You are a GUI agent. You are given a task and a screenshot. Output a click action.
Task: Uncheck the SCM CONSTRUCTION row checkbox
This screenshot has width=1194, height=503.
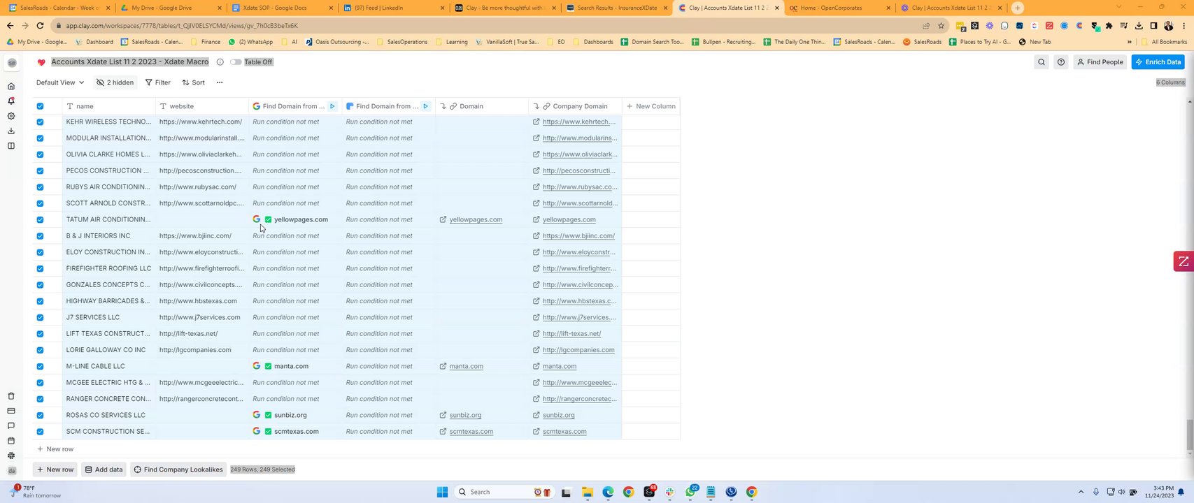pos(40,432)
